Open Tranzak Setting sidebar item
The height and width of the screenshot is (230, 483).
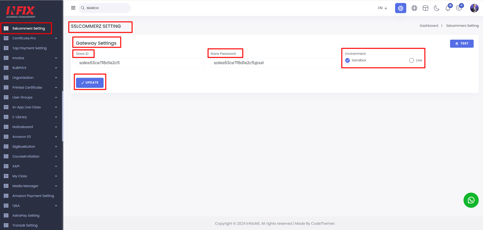(25, 225)
